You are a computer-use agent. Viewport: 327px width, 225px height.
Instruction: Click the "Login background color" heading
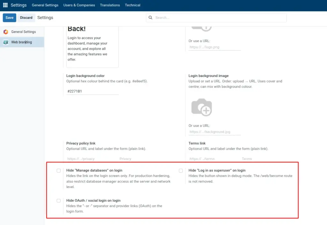click(x=85, y=76)
